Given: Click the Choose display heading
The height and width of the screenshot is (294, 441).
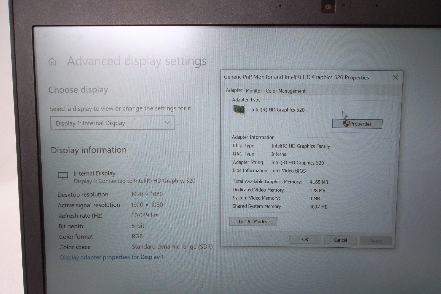Looking at the screenshot, I should tap(78, 90).
